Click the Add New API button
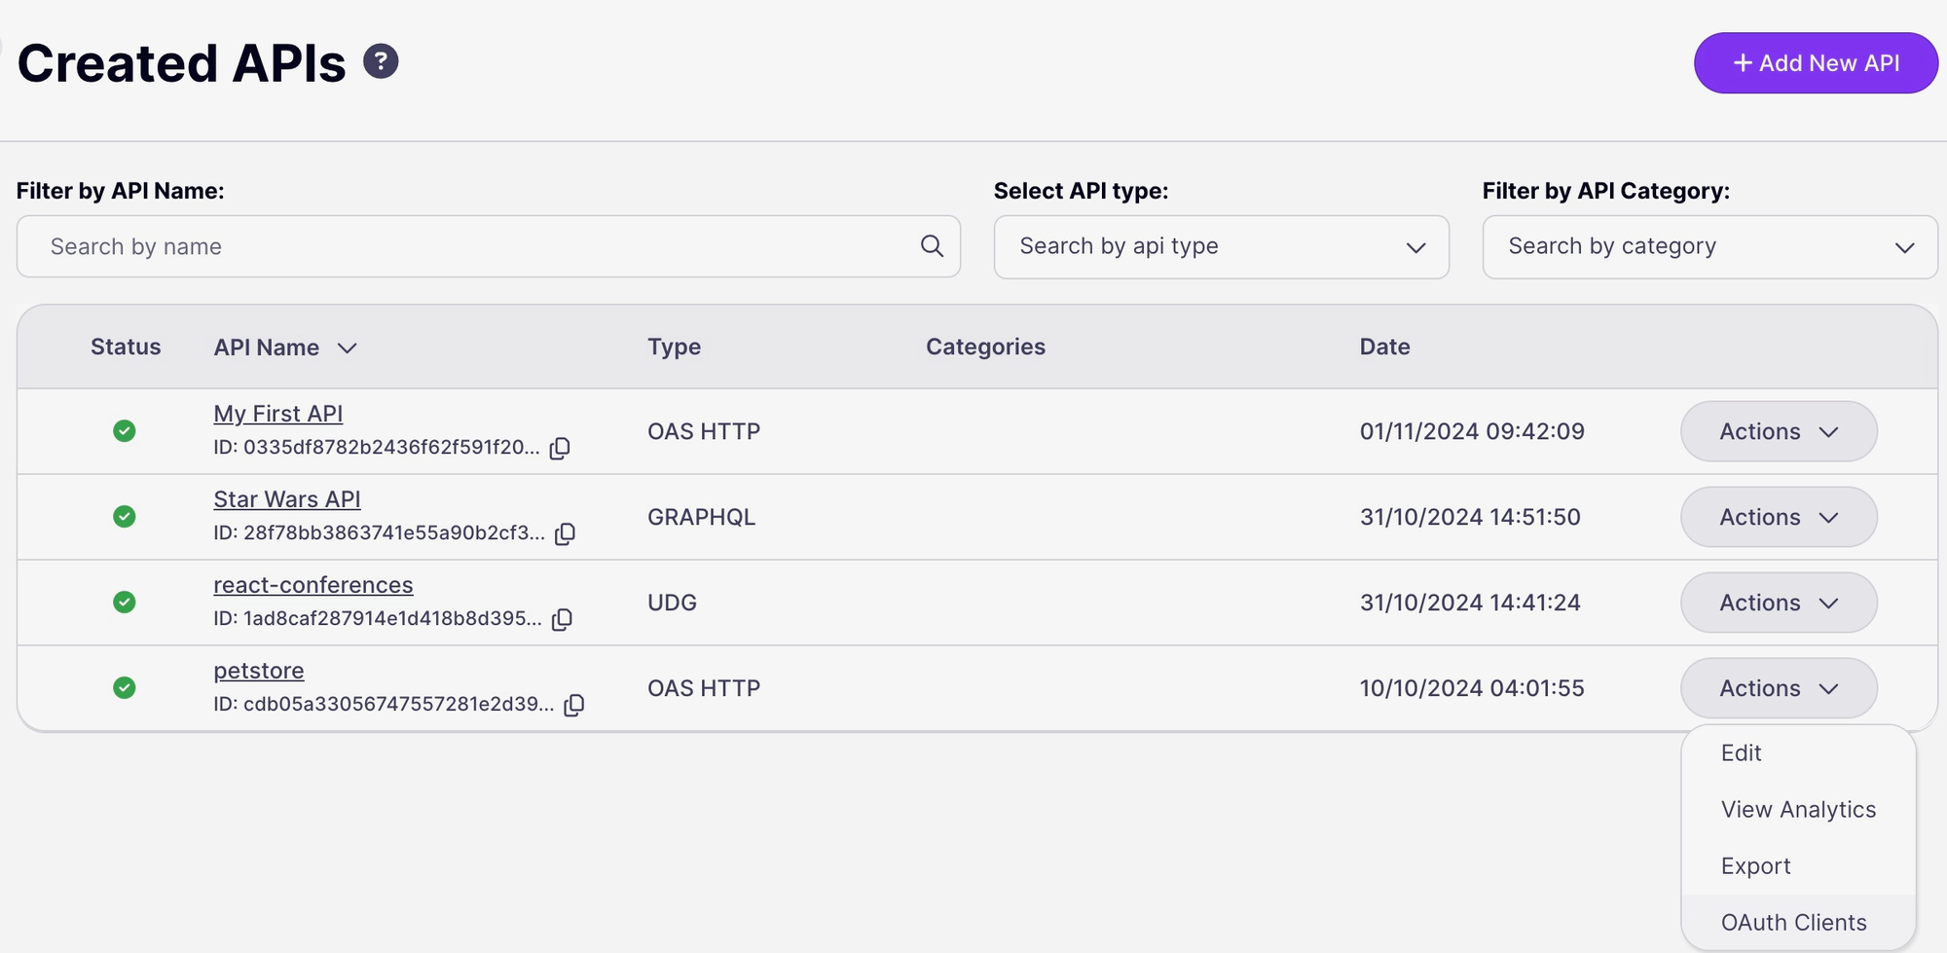This screenshot has height=953, width=1947. (1815, 62)
